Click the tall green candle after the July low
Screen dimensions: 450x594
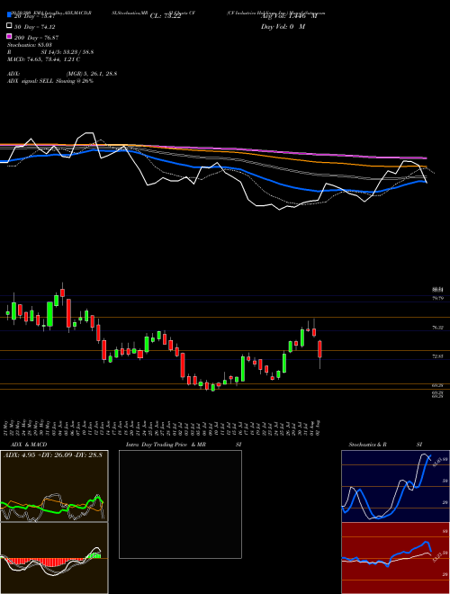(x=243, y=369)
